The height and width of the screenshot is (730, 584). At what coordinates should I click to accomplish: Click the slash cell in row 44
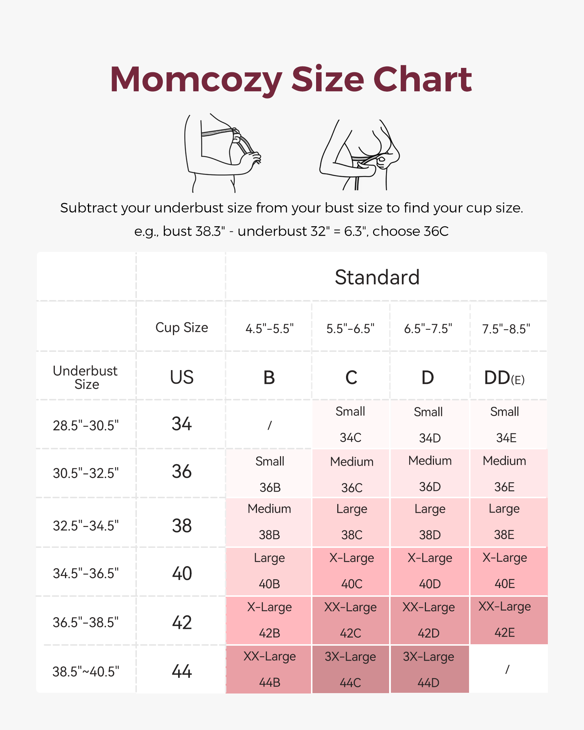[x=507, y=669]
